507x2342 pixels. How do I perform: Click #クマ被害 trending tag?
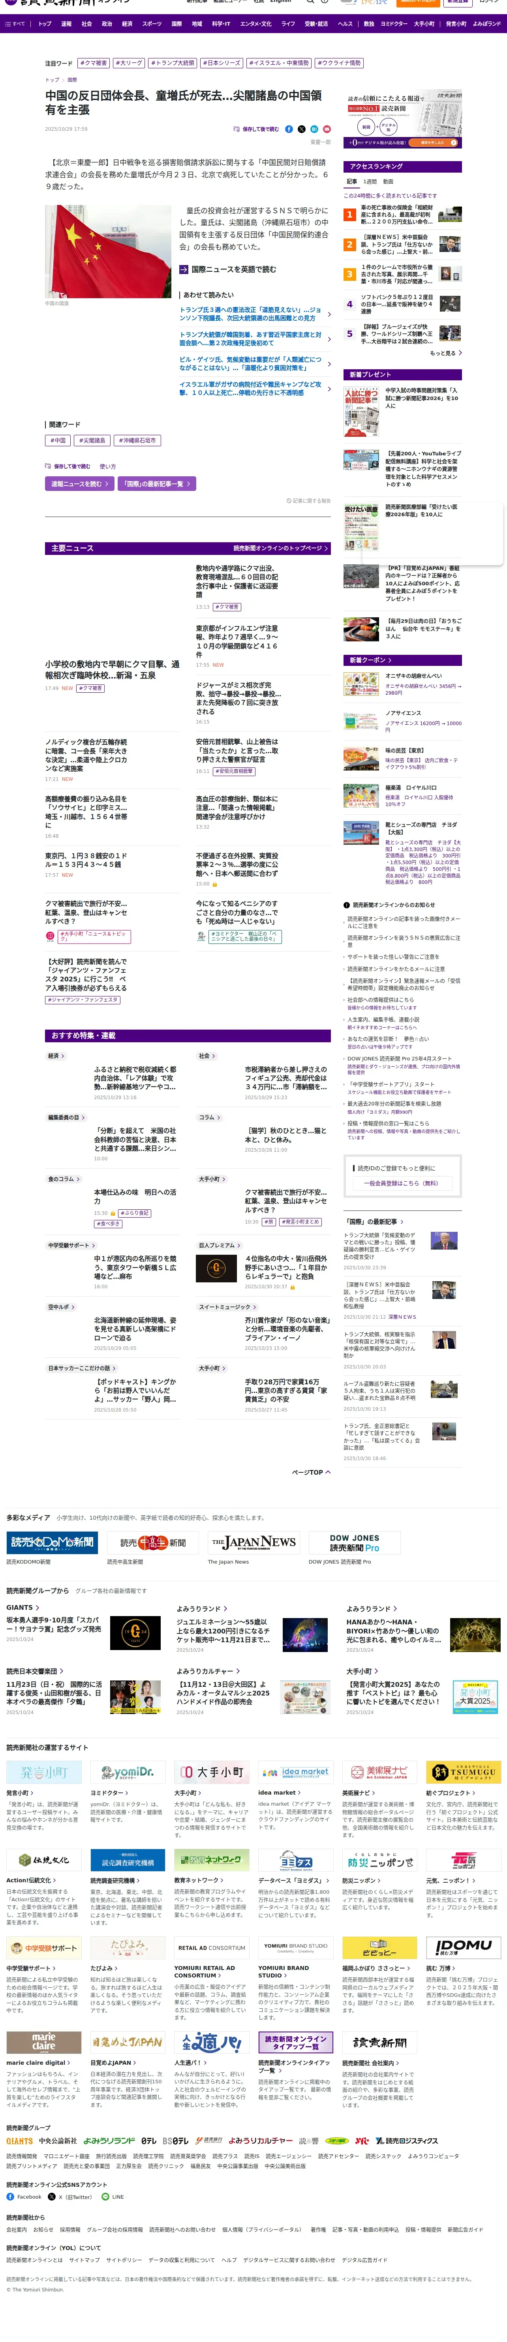pyautogui.click(x=94, y=64)
